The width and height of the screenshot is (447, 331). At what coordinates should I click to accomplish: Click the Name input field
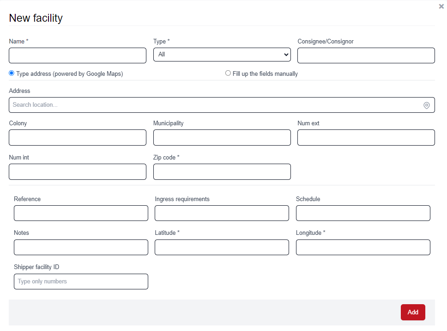77,55
